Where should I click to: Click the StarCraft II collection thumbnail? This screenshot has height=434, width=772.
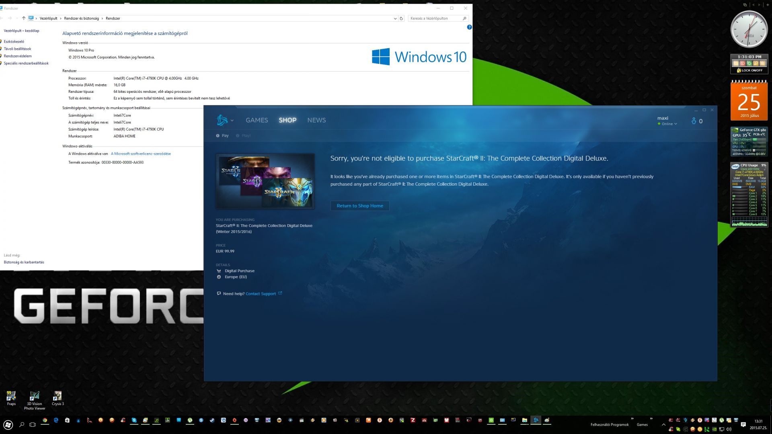pyautogui.click(x=265, y=181)
